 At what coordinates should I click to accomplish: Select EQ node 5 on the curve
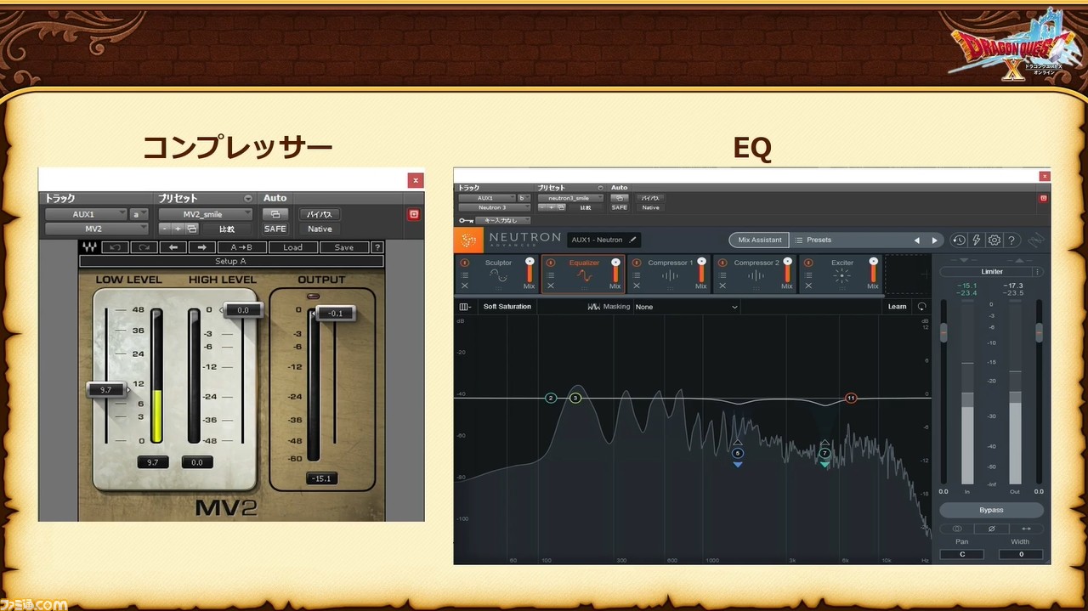pos(737,453)
